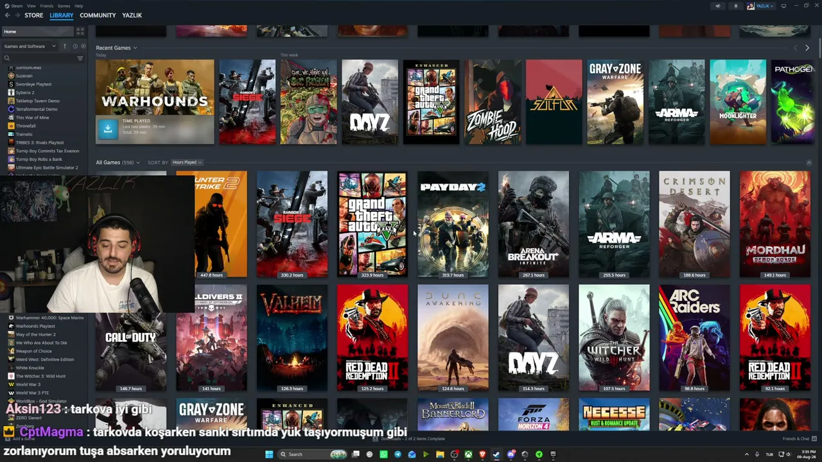Open The Witcher Wild Hunt tile
822x462 pixels.
click(x=614, y=338)
